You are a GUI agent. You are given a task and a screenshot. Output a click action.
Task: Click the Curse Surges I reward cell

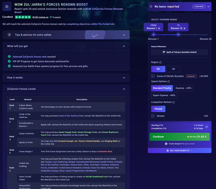28,151
